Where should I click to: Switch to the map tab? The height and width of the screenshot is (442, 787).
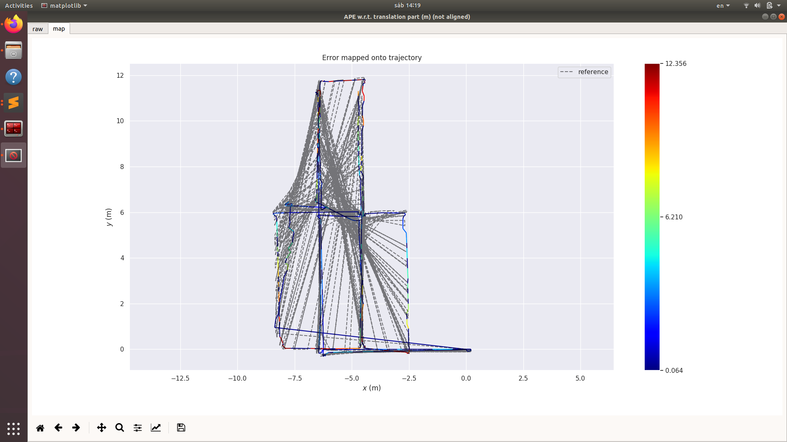pyautogui.click(x=59, y=29)
